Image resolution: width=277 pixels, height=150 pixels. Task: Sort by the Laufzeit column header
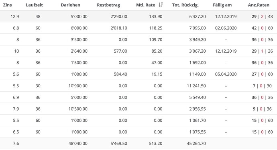(34, 5)
